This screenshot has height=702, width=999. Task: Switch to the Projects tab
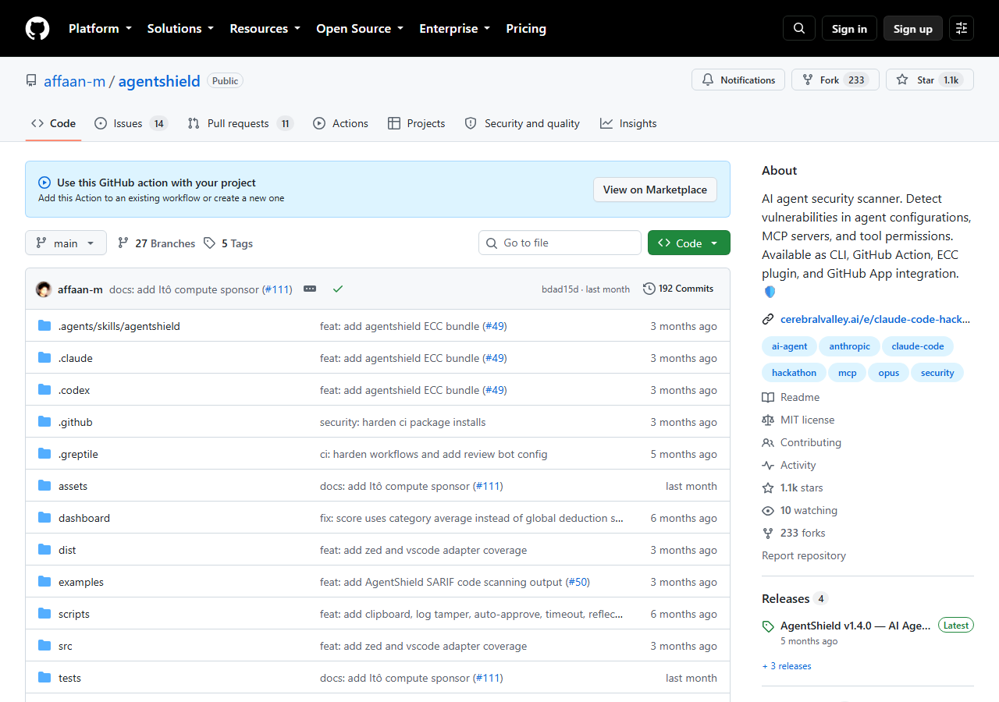point(416,123)
